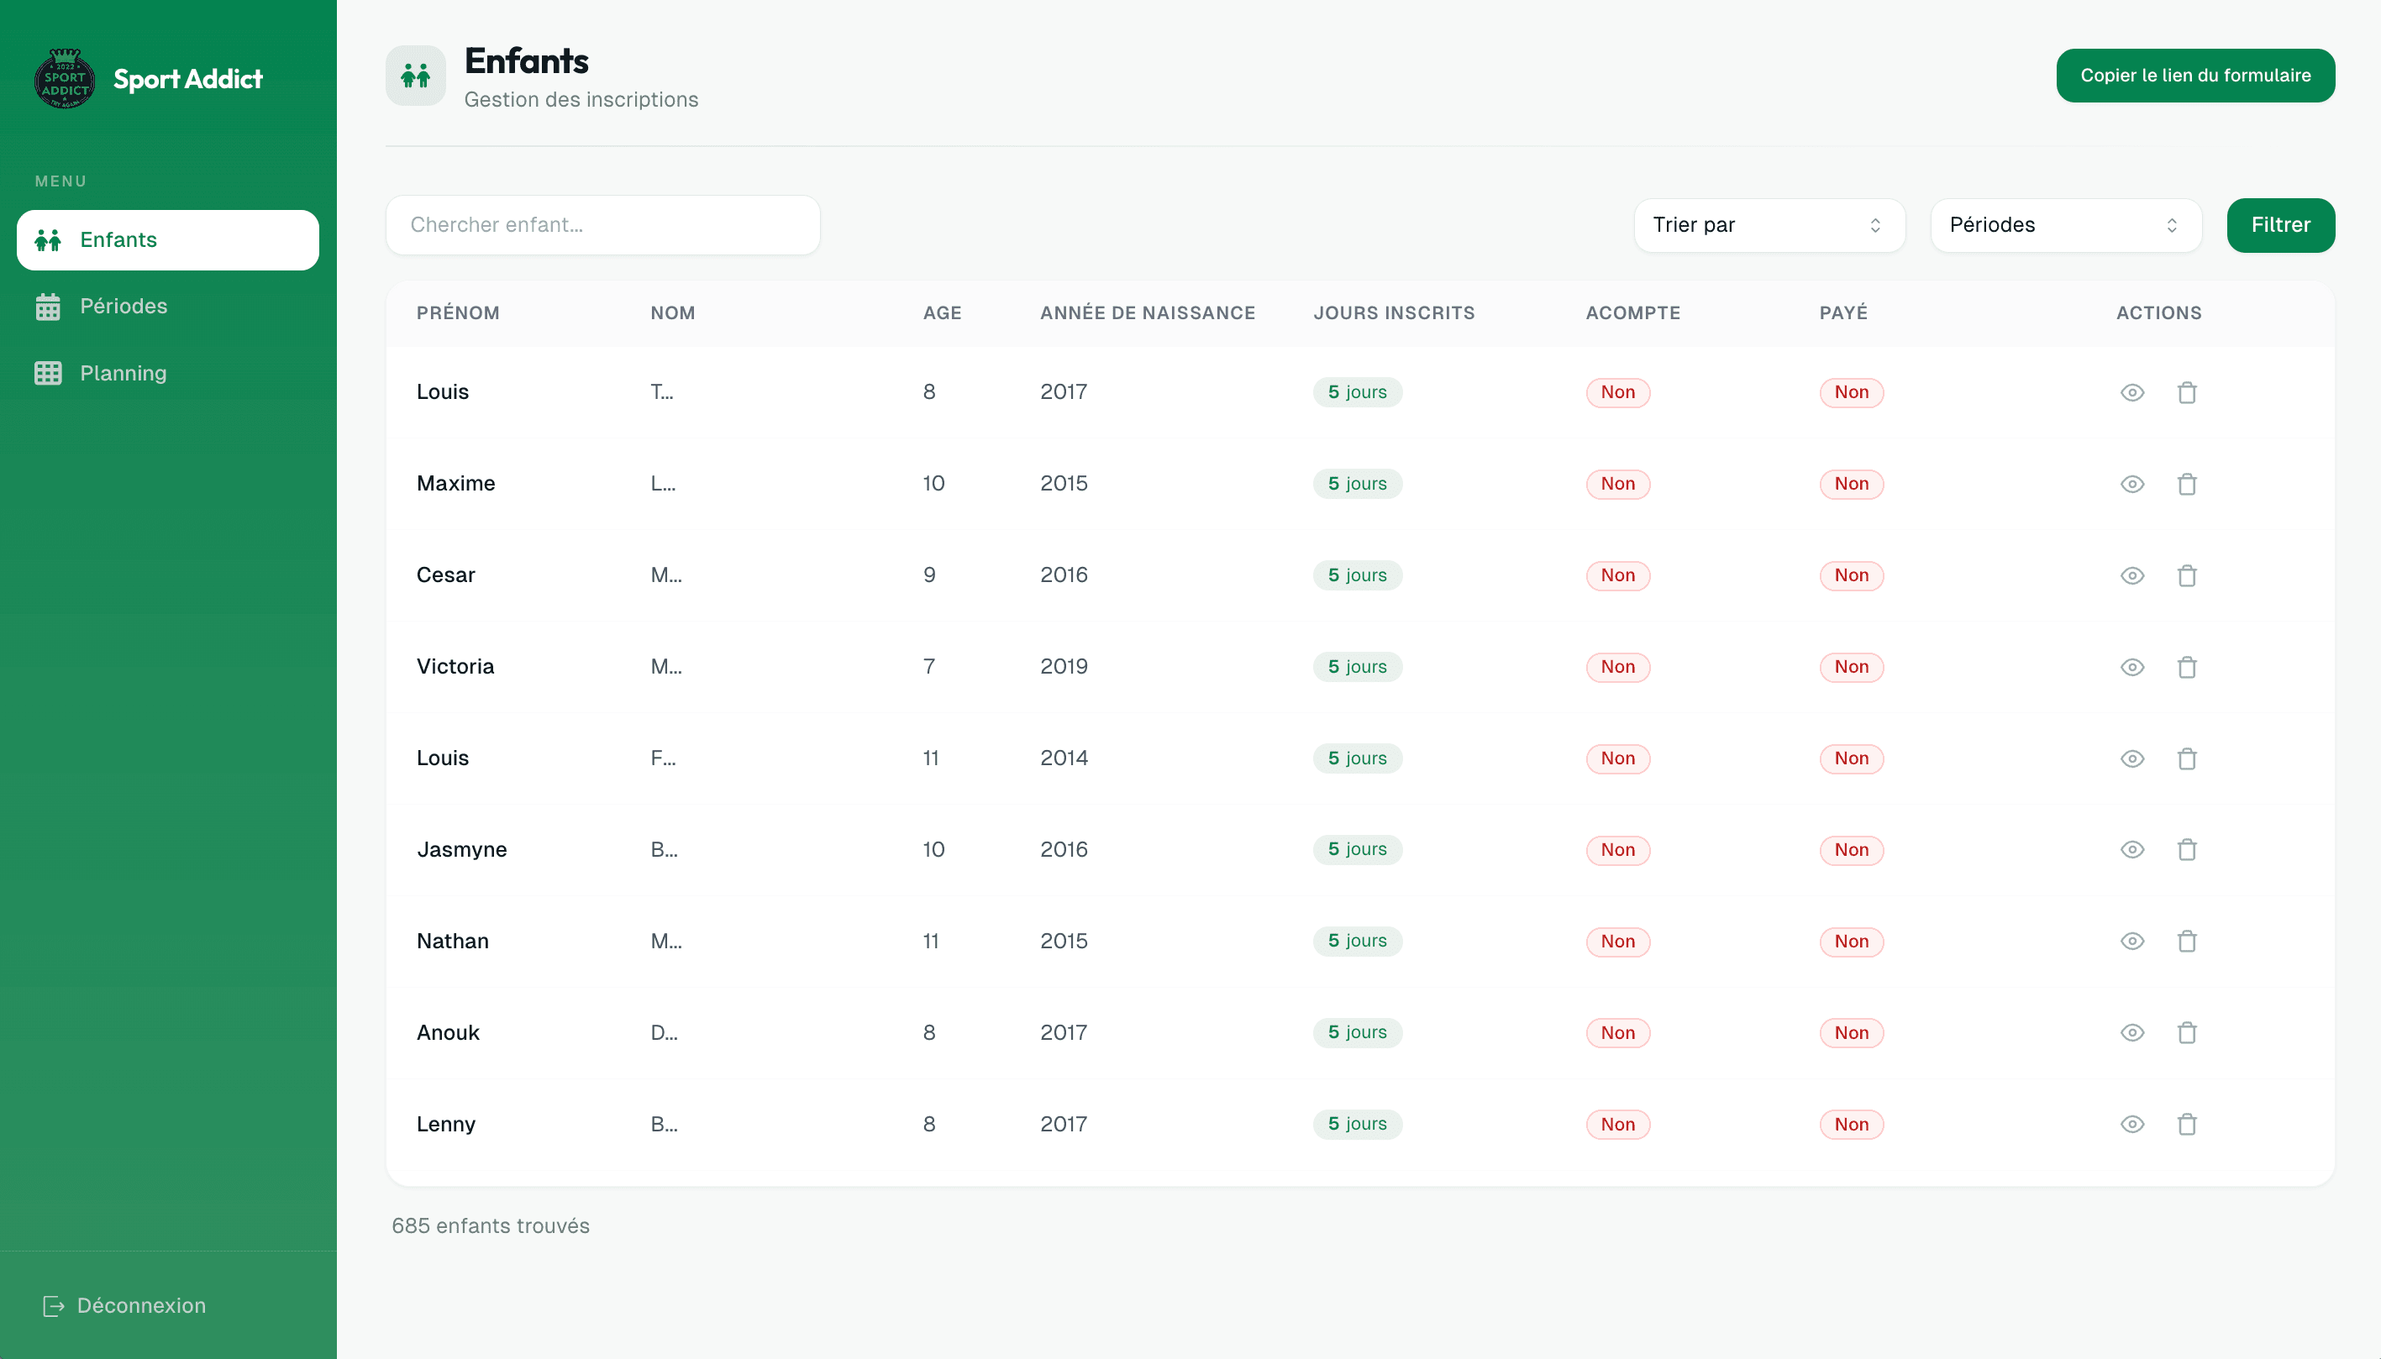This screenshot has height=1359, width=2381.
Task: Remove Cesar using the trash icon
Action: (2186, 575)
